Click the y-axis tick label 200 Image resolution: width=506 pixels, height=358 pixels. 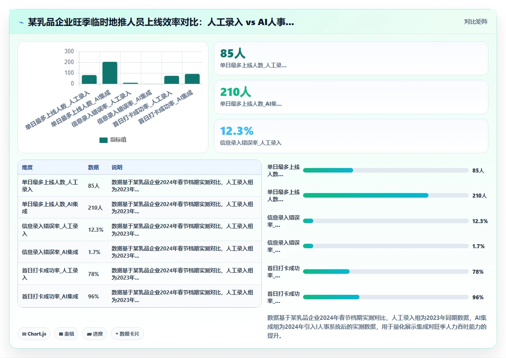pos(69,62)
